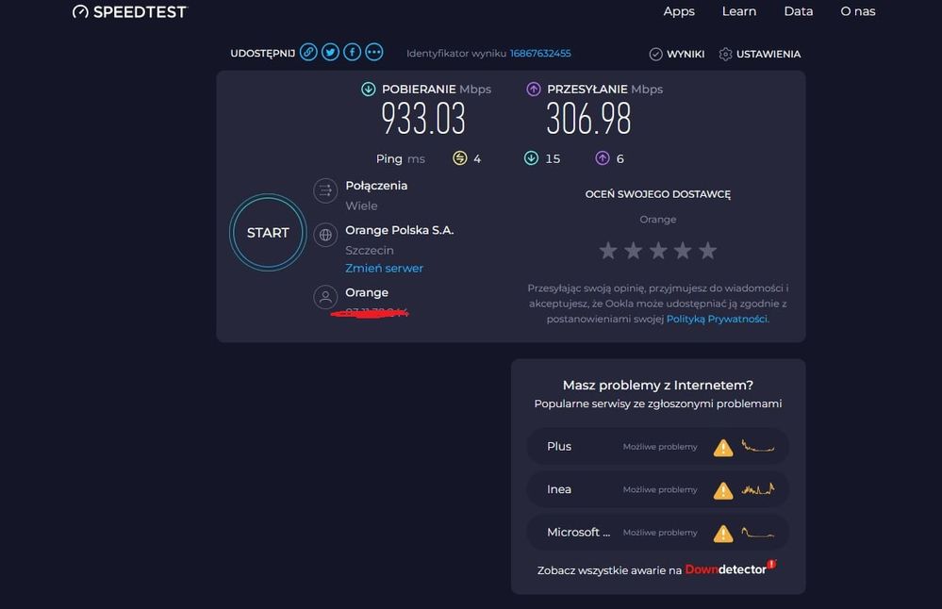Image resolution: width=942 pixels, height=609 pixels.
Task: Click the Połączenia connections icon
Action: coord(325,190)
